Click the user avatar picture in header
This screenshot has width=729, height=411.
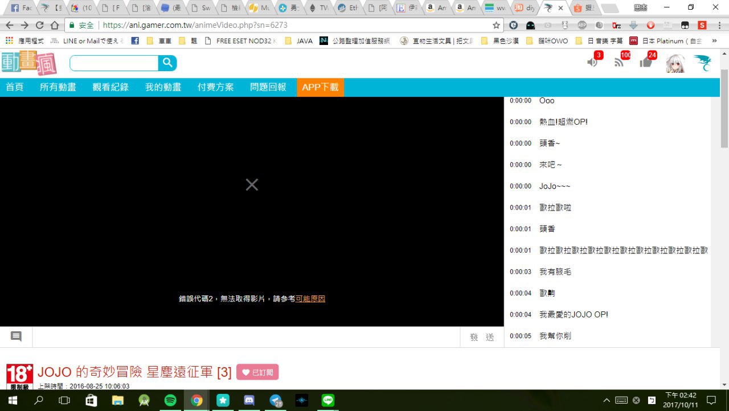[x=675, y=63]
